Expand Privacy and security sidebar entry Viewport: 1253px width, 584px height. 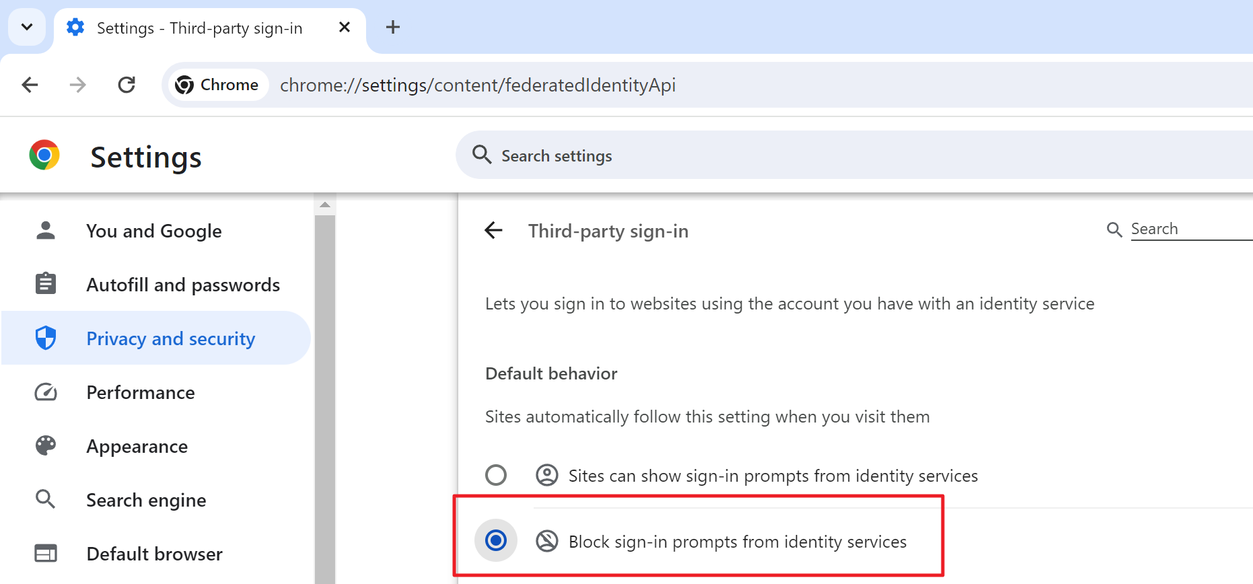[170, 338]
